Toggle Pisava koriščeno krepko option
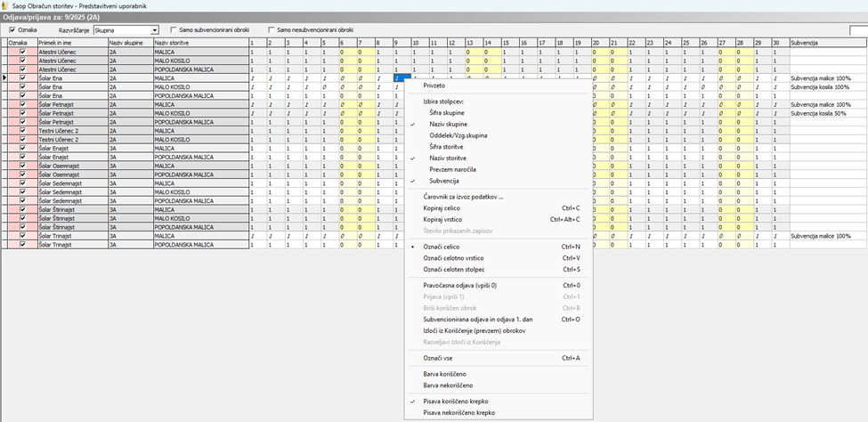The width and height of the screenshot is (868, 422). (456, 402)
